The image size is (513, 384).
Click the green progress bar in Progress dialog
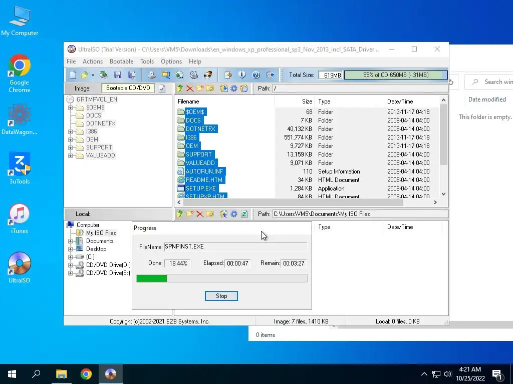coord(222,278)
